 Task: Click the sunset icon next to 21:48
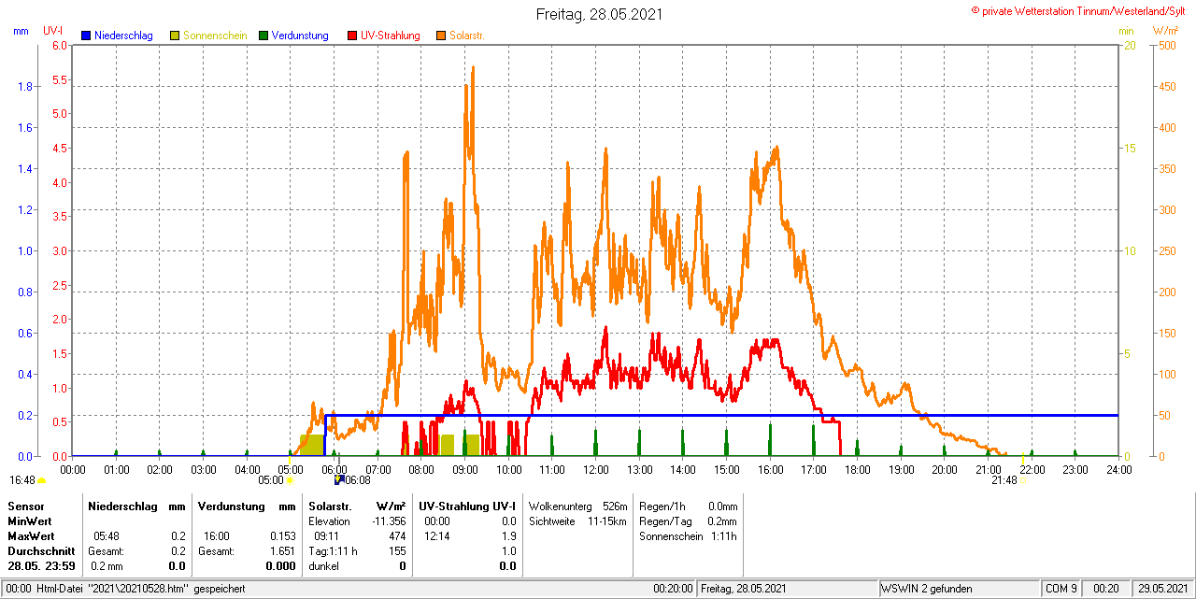tap(1022, 480)
